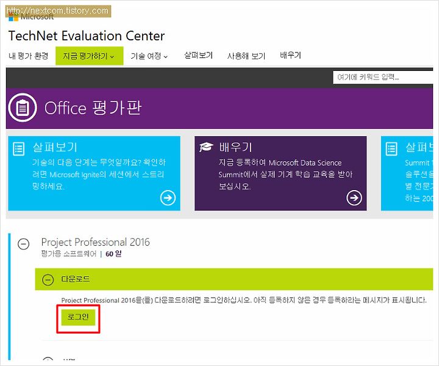This screenshot has height=366, width=439.
Task: Click the 배우기 Data Science Summit card title
Action: pos(236,147)
